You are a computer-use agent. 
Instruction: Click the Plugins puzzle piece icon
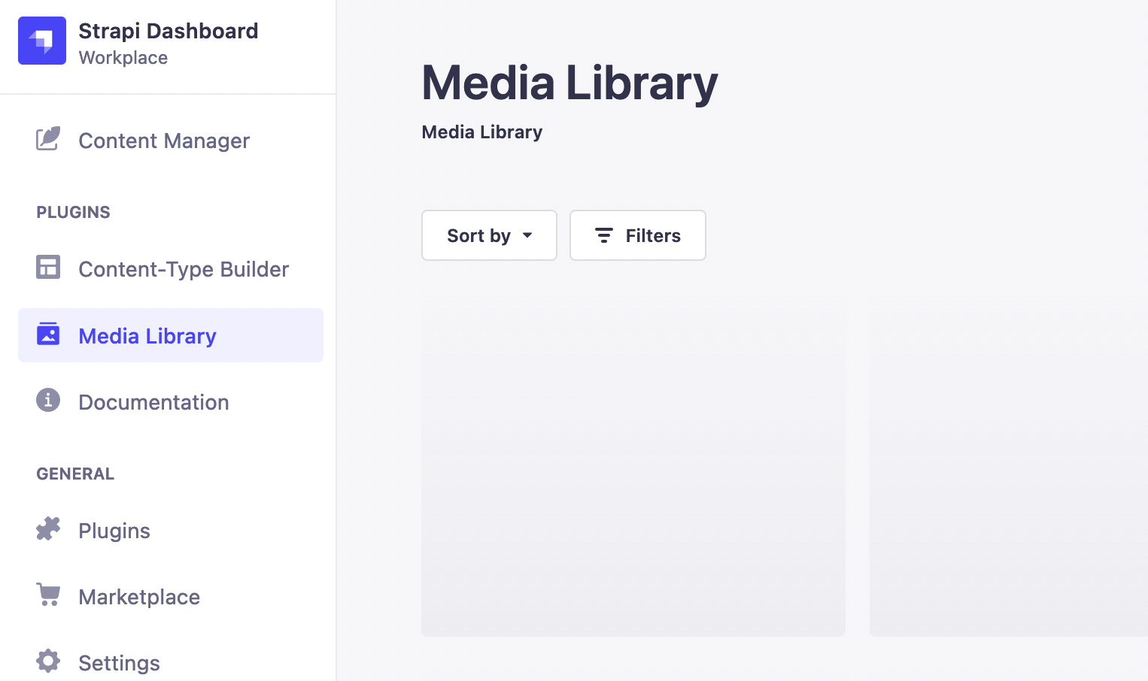(48, 528)
